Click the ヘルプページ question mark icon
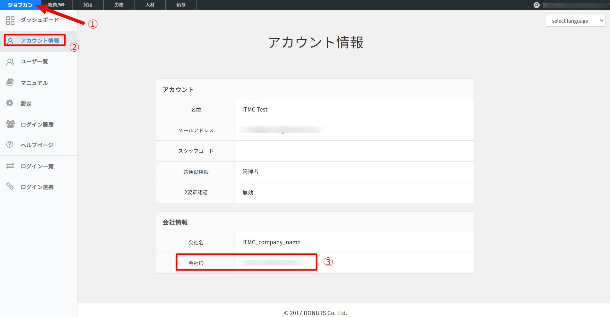Screen dimensions: 610x317 point(10,144)
